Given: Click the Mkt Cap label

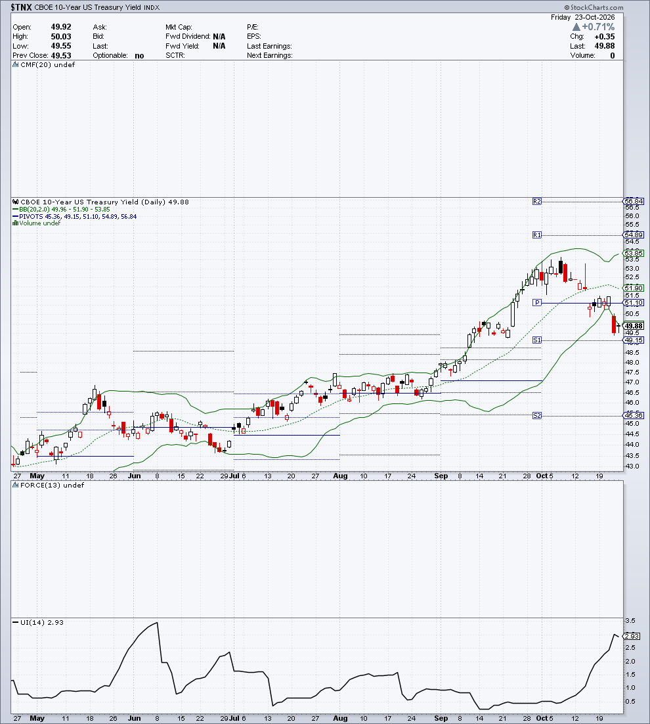Looking at the screenshot, I should click(x=179, y=27).
